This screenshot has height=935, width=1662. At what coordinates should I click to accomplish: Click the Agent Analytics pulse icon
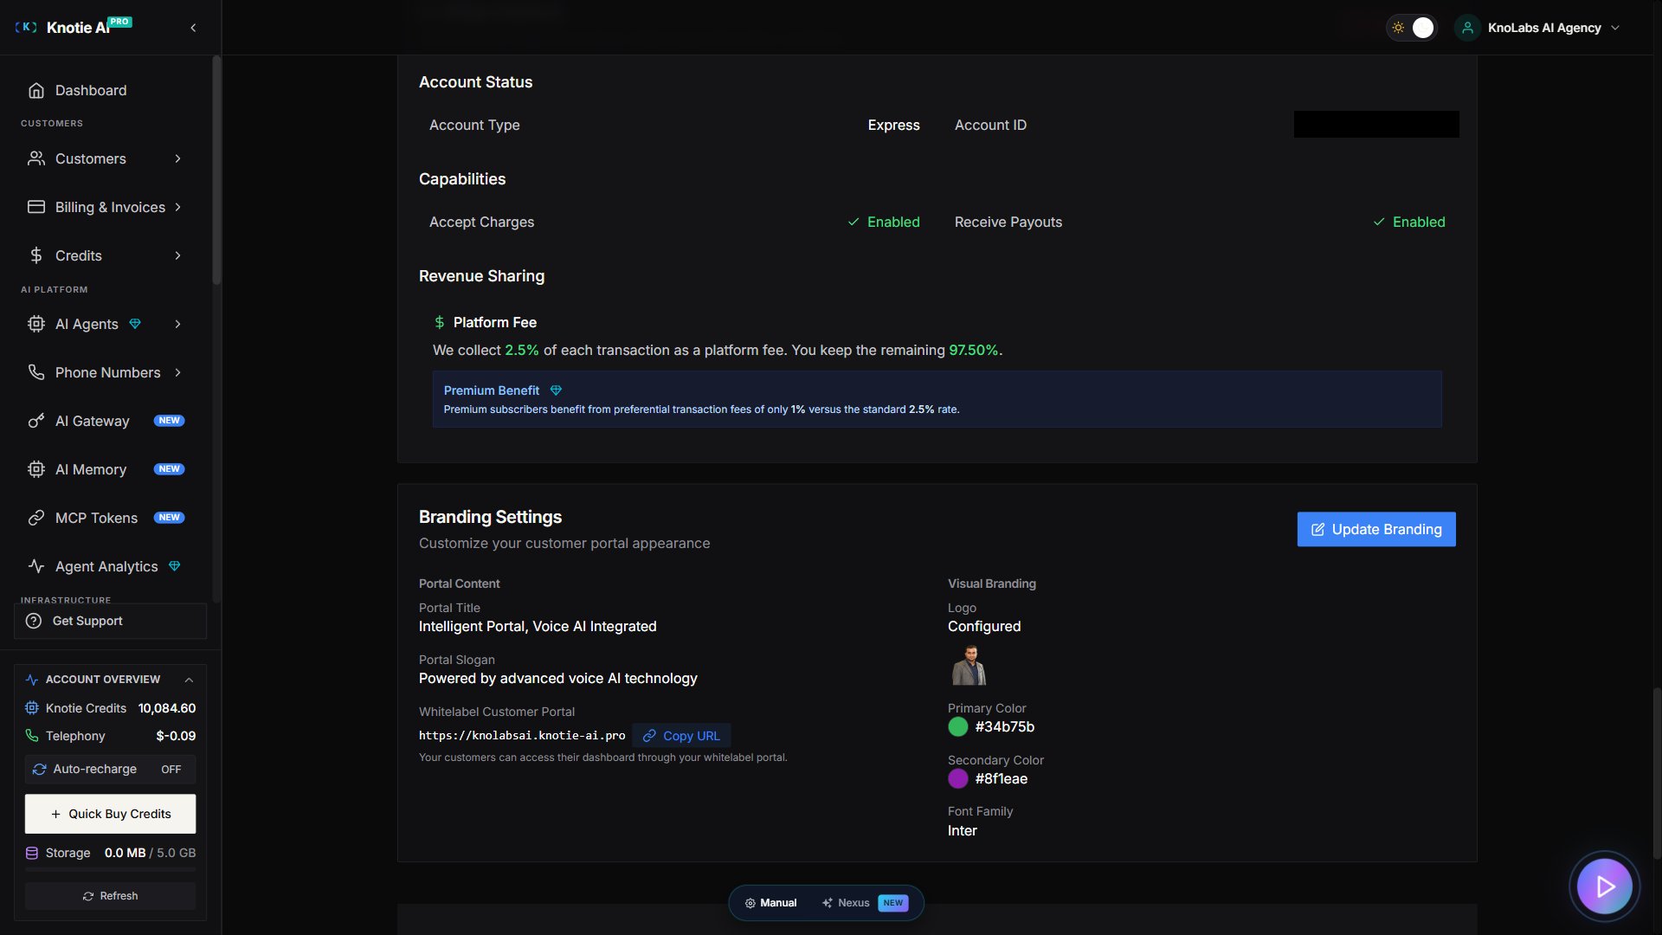point(36,566)
